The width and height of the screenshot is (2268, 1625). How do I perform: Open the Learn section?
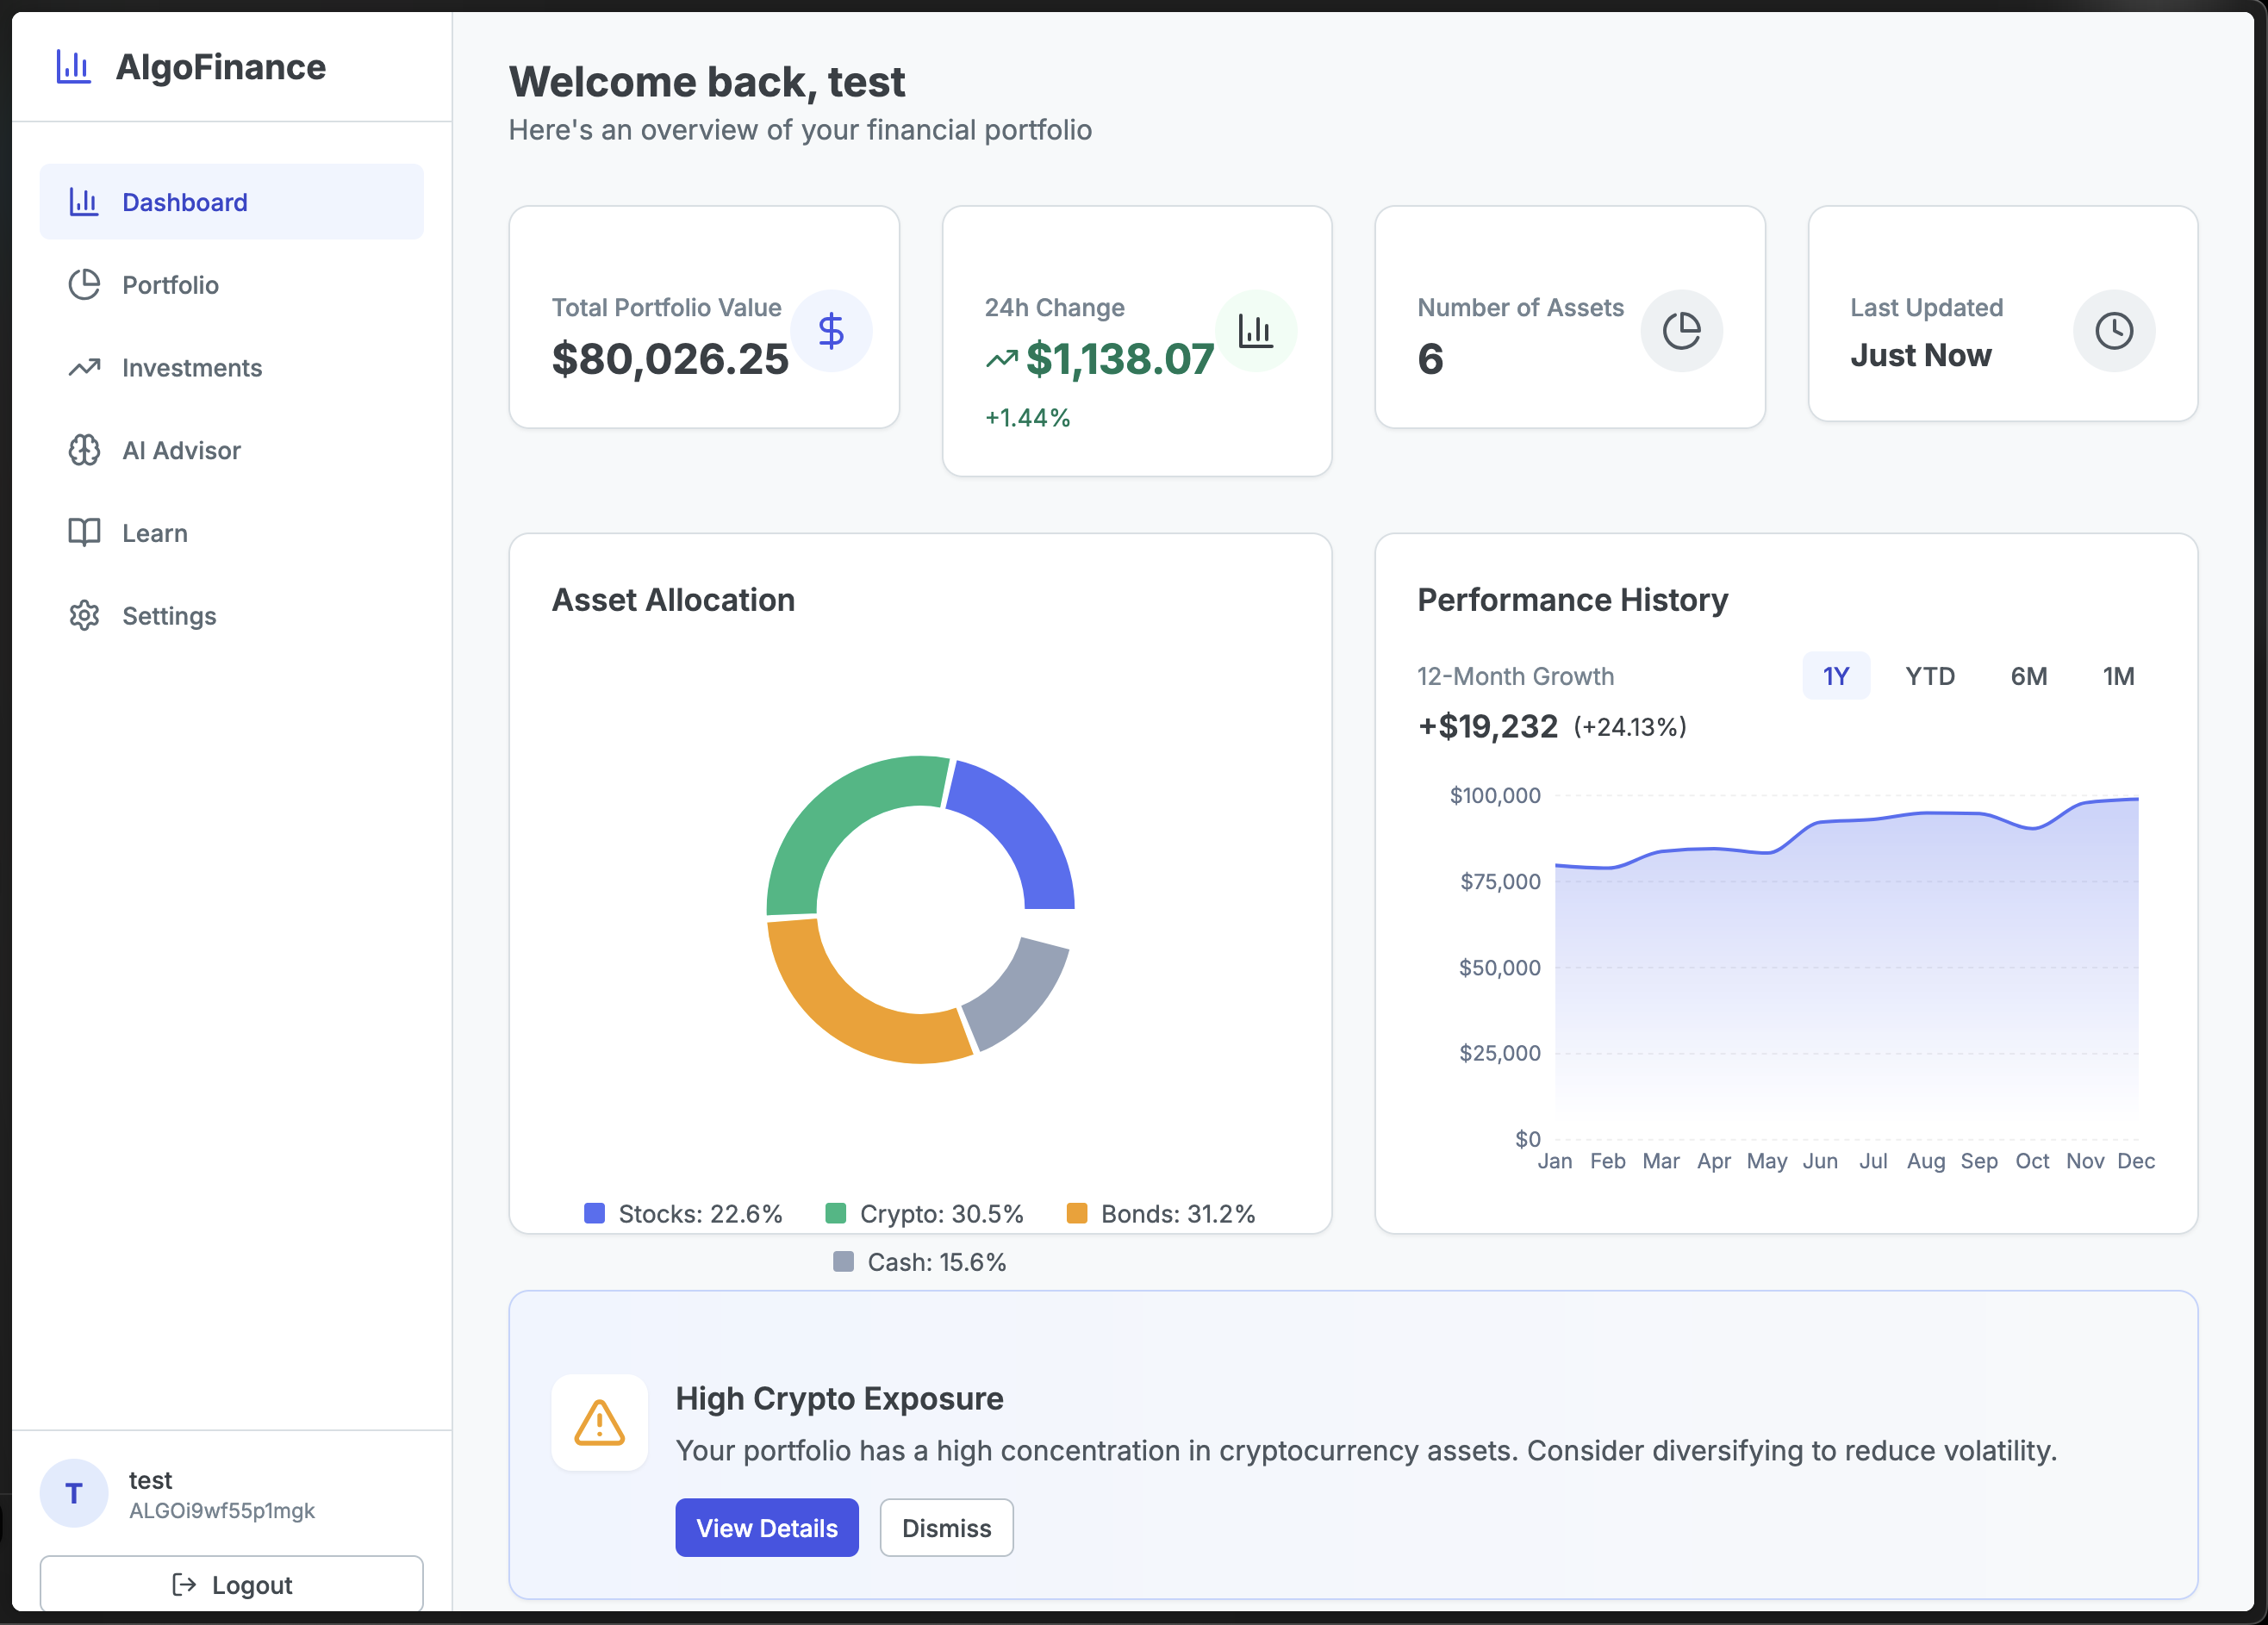154,533
